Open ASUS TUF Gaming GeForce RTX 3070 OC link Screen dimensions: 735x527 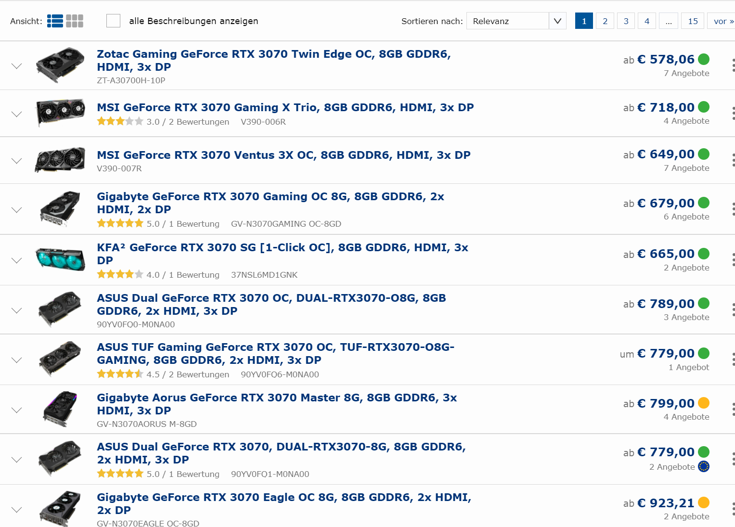[x=275, y=353]
